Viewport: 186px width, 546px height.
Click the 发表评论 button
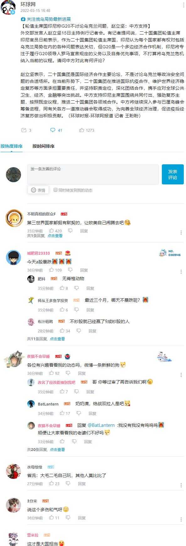point(173,174)
